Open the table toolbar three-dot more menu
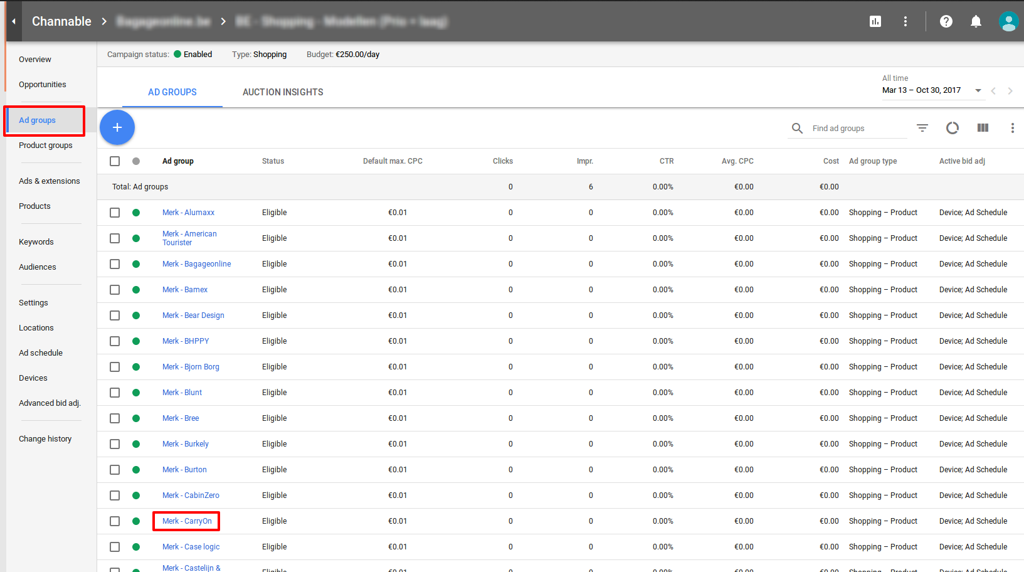The height and width of the screenshot is (572, 1024). coord(1012,128)
